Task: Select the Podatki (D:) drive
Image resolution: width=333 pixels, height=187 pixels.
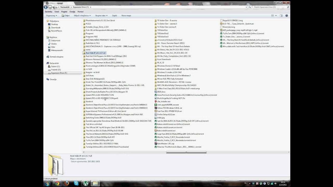Action: tap(56, 70)
